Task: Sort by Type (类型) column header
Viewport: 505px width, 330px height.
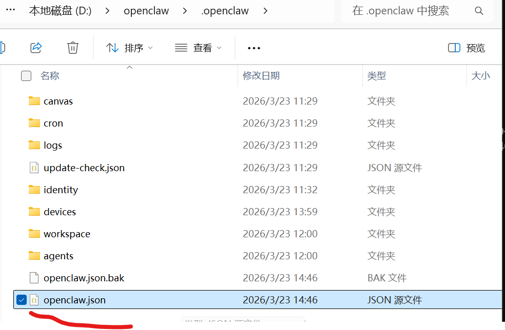Action: pos(377,76)
